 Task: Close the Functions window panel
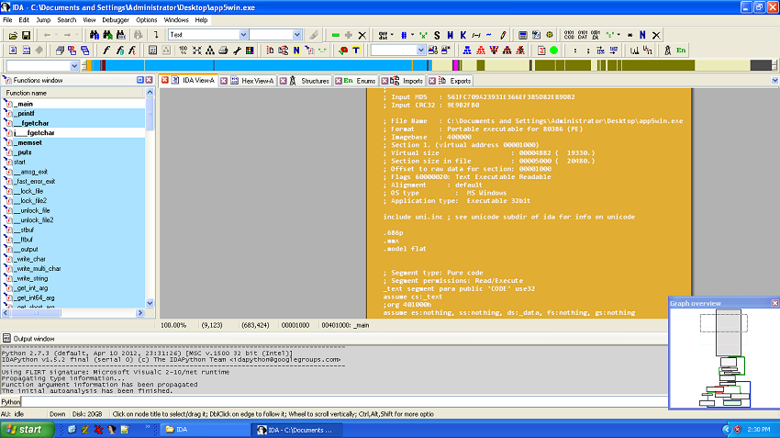click(149, 80)
